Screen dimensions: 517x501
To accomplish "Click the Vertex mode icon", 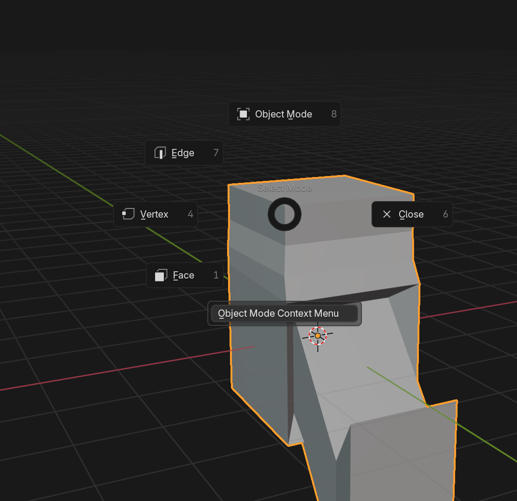I will point(128,214).
